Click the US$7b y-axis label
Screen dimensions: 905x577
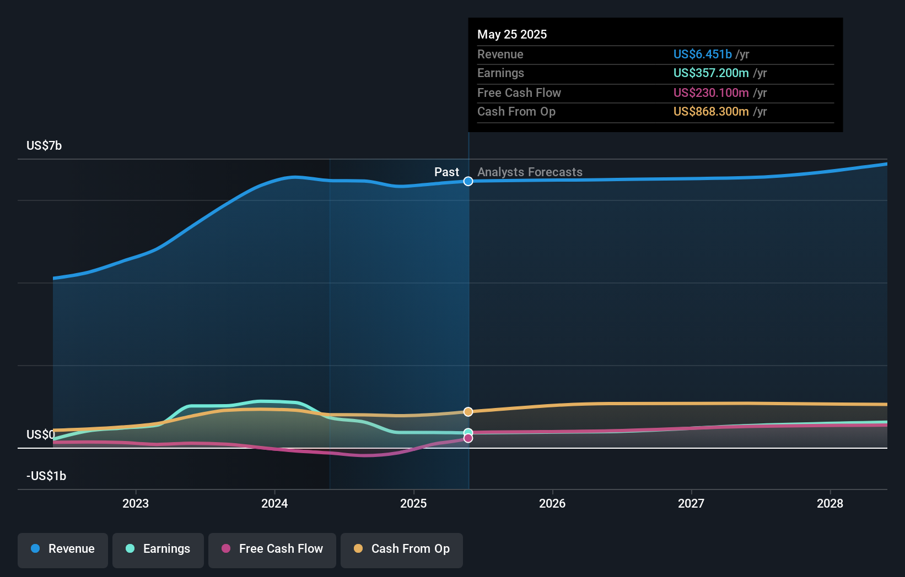44,145
